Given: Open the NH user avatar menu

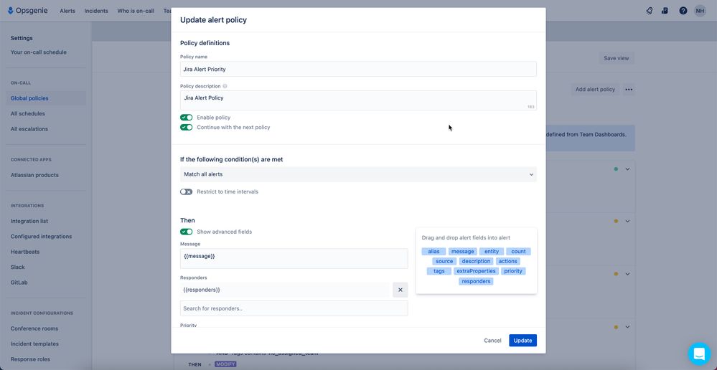Looking at the screenshot, I should (x=700, y=11).
